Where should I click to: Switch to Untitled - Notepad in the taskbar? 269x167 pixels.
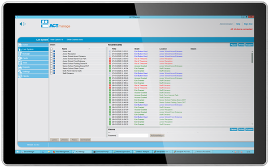click(x=143, y=152)
